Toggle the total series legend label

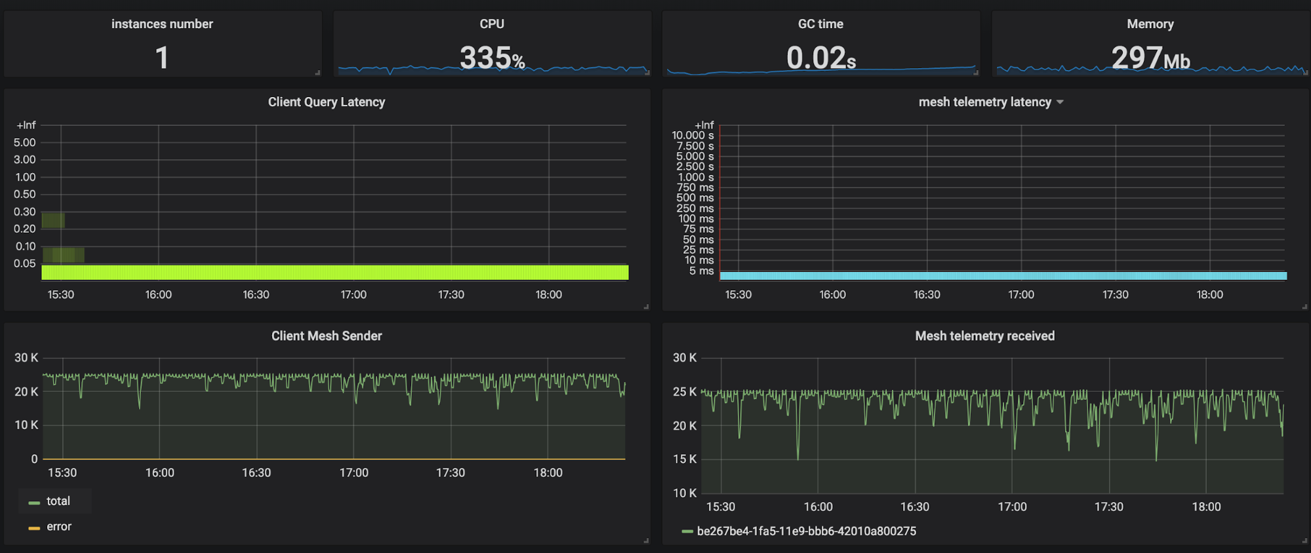(58, 501)
